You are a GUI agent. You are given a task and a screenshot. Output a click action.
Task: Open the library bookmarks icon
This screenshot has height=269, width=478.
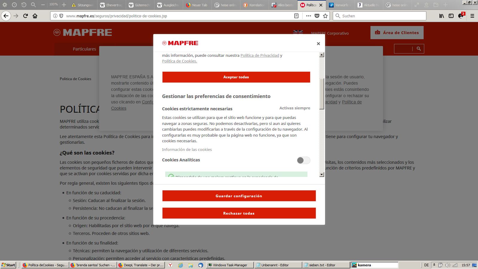(x=441, y=16)
